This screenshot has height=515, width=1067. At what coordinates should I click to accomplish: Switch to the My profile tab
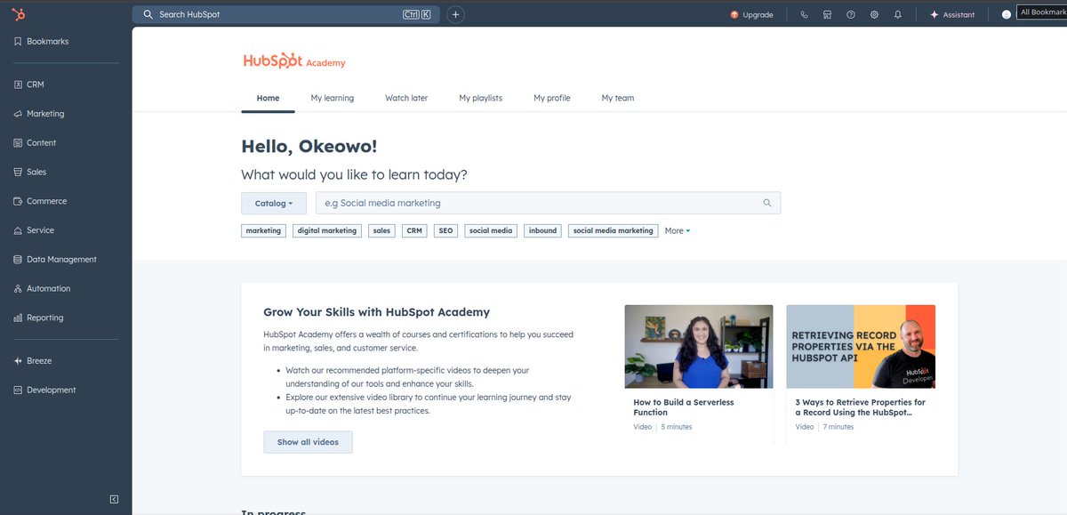552,98
